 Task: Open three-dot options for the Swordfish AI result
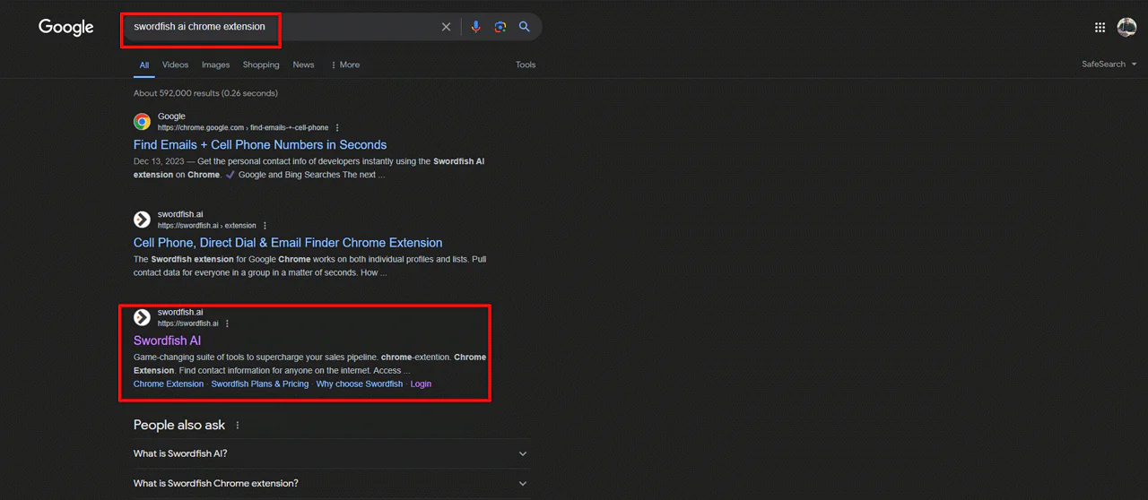(227, 323)
